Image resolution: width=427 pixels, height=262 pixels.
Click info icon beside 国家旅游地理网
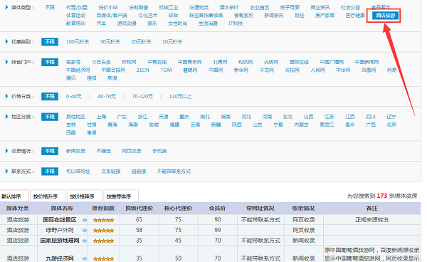click(x=85, y=241)
